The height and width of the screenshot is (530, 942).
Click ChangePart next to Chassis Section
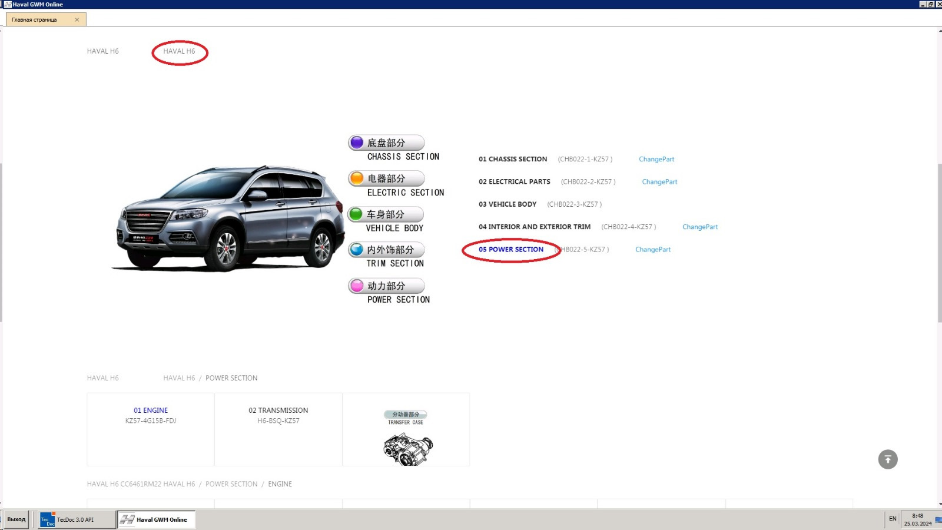tap(656, 159)
